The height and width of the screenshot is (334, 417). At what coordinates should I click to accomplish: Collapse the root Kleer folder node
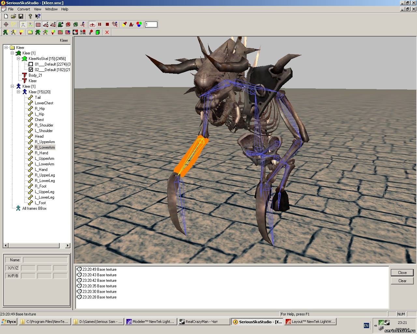(6, 48)
